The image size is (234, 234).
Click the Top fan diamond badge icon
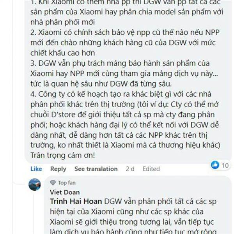pos(53,183)
